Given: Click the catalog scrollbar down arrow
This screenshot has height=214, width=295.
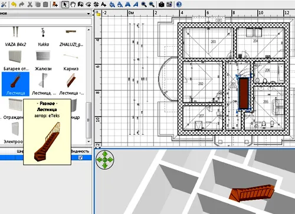Looking at the screenshot, I should coord(88,141).
